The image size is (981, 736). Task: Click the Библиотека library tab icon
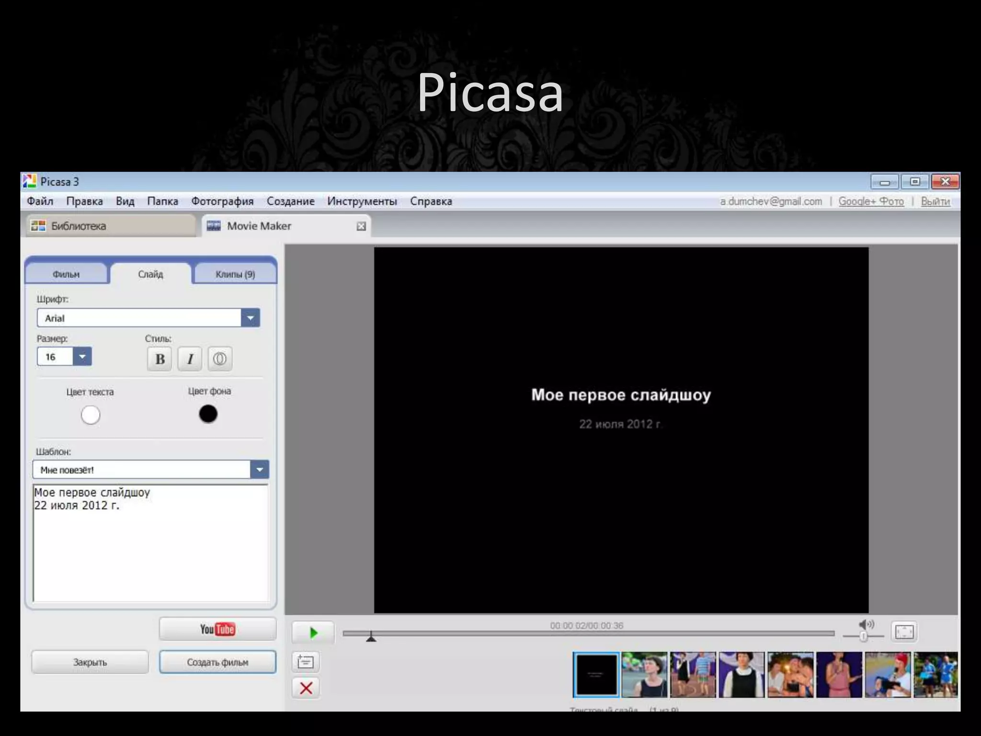pyautogui.click(x=38, y=226)
